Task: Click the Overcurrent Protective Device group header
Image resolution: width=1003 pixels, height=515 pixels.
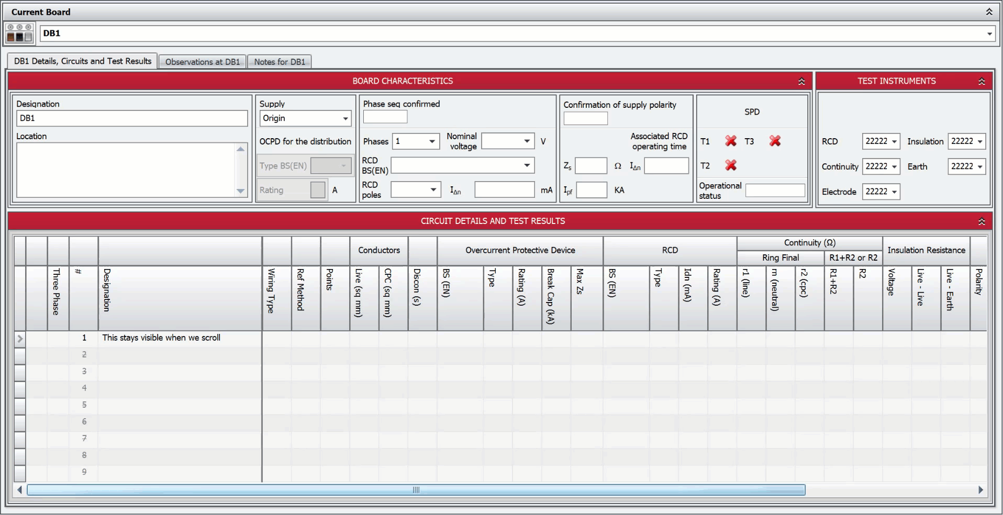Action: pos(520,251)
